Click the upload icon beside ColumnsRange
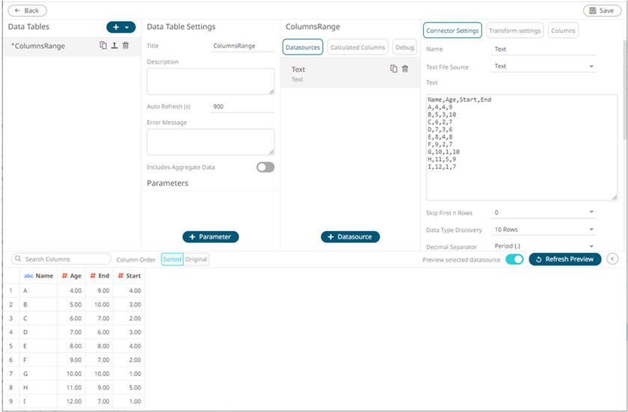This screenshot has height=412, width=628. tap(114, 46)
